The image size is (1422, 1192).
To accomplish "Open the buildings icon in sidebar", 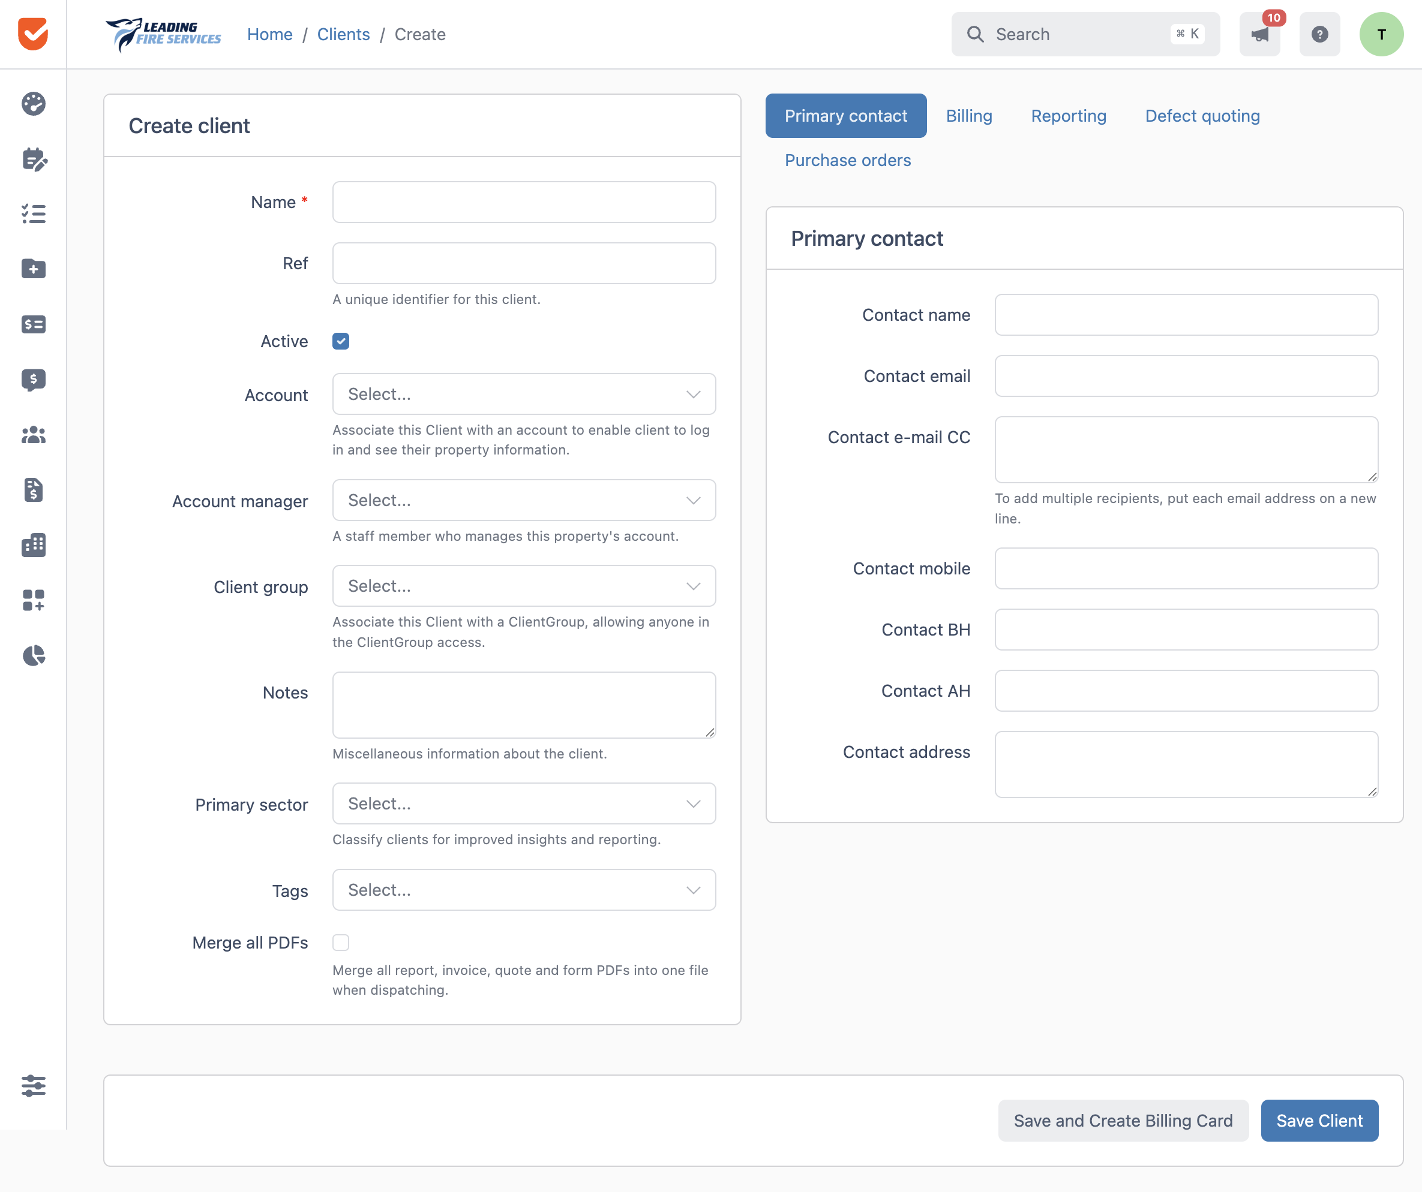I will point(33,544).
